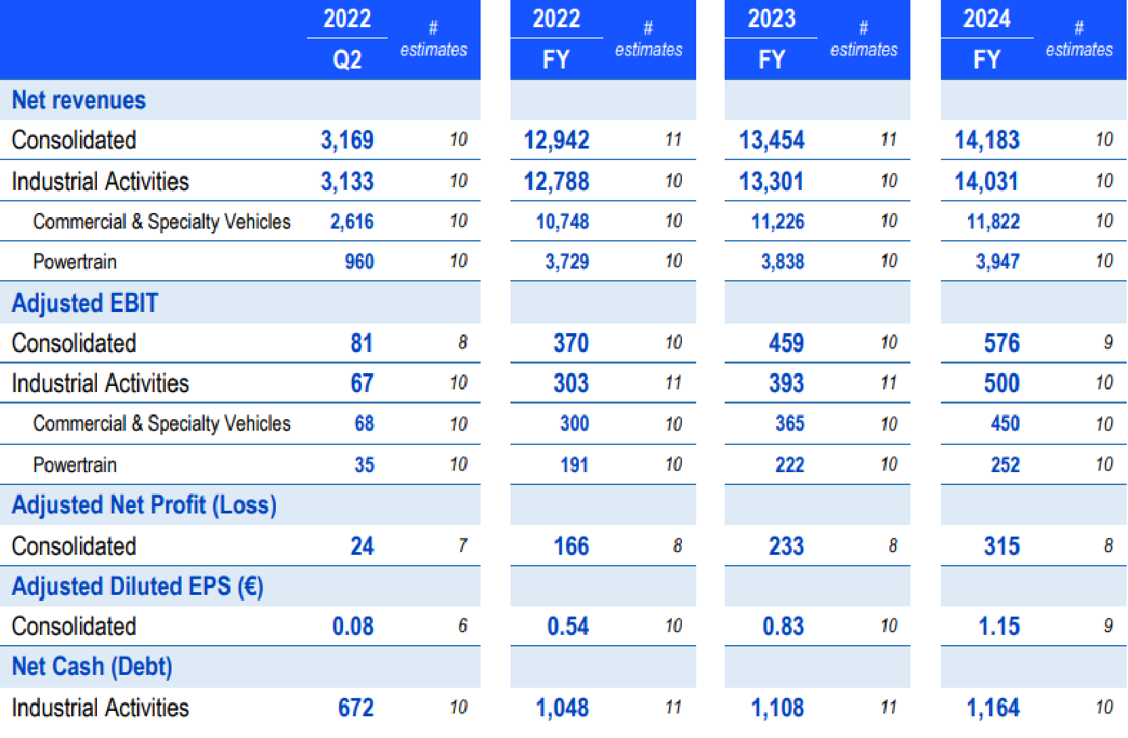Click the Net Cash (Debt) heading
1128x738 pixels.
point(92,666)
